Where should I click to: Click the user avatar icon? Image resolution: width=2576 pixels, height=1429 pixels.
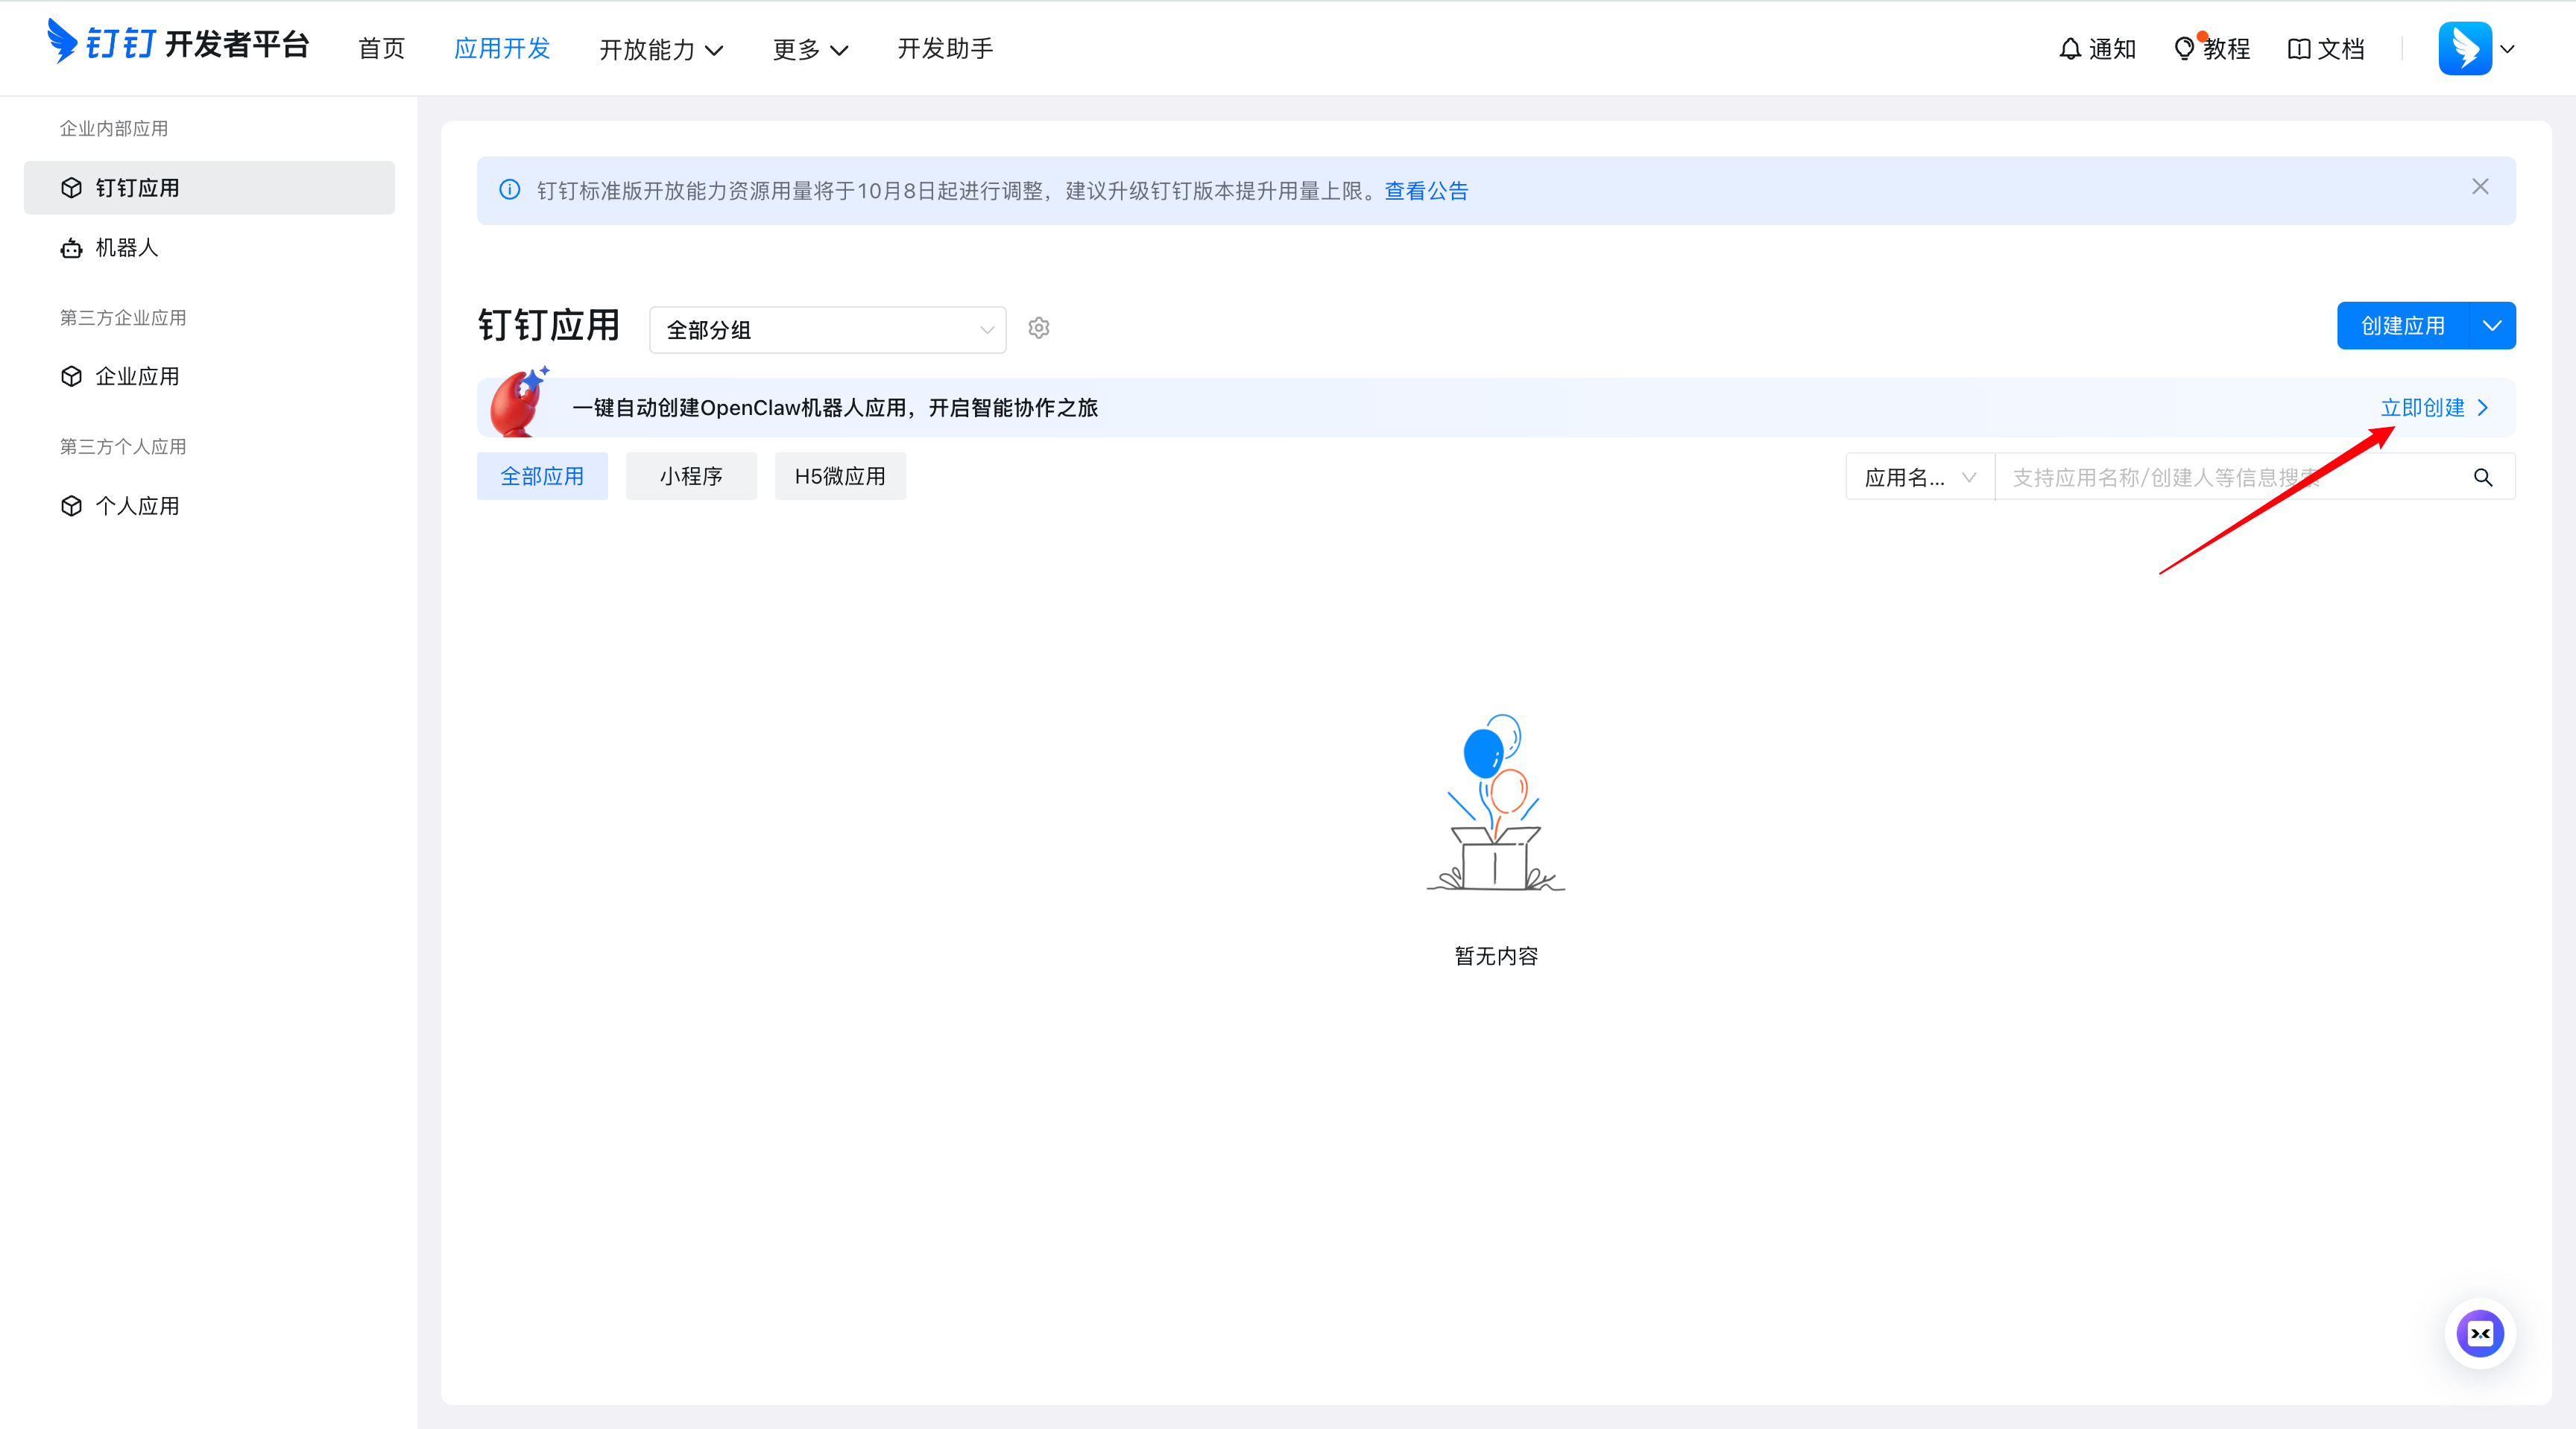coord(2465,48)
